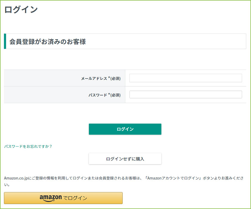Click the でログイン text on Amazon button
Image resolution: width=251 pixels, height=209 pixels.
pyautogui.click(x=75, y=198)
